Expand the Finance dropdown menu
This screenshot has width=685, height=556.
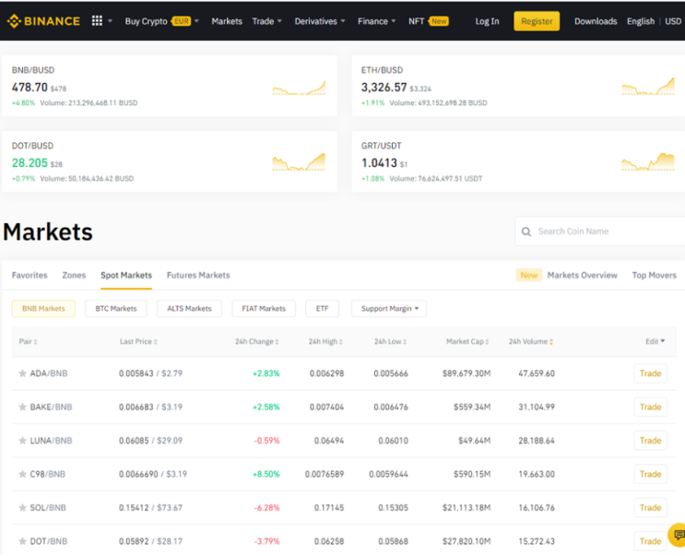(x=394, y=21)
